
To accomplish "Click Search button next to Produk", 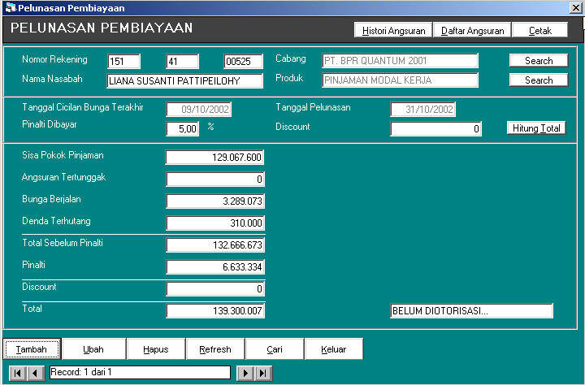I will [x=539, y=80].
